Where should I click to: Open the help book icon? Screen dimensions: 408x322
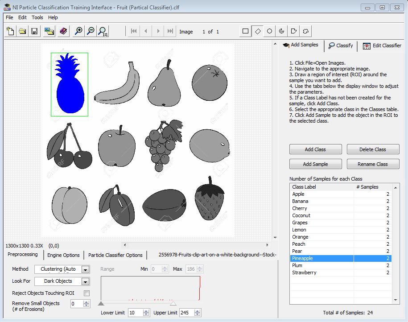tap(63, 31)
